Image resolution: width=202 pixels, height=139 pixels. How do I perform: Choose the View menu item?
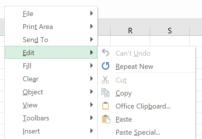pyautogui.click(x=30, y=105)
